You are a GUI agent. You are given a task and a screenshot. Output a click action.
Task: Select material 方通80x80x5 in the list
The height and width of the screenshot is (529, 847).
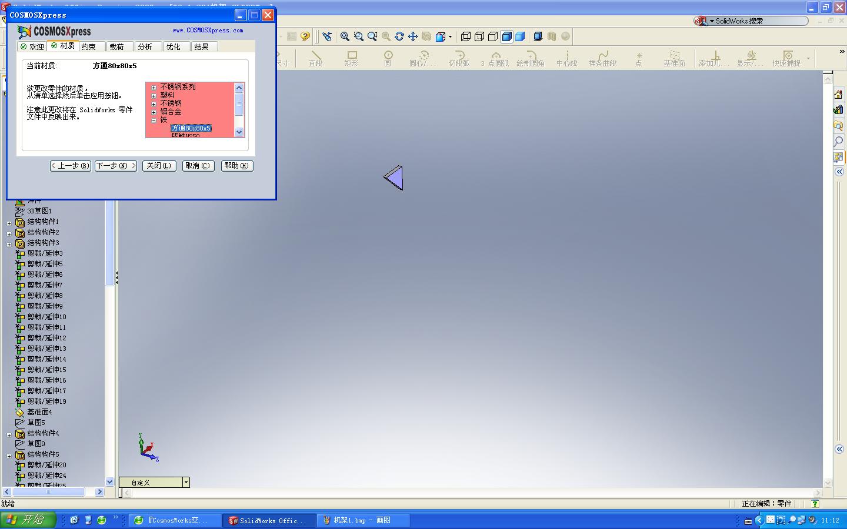pos(191,128)
